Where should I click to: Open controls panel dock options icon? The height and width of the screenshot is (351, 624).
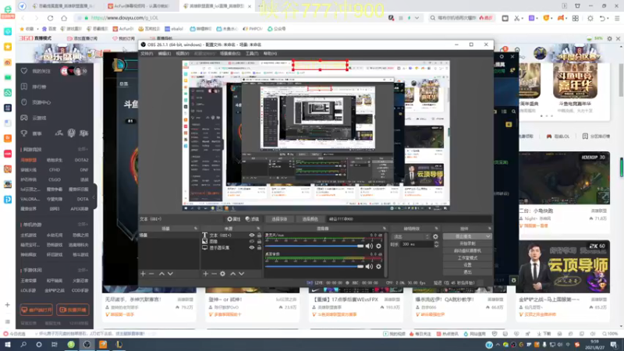[489, 229]
